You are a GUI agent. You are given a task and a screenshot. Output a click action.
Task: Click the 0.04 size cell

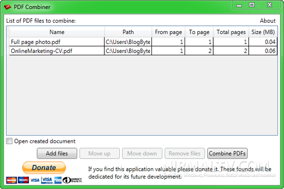263,42
